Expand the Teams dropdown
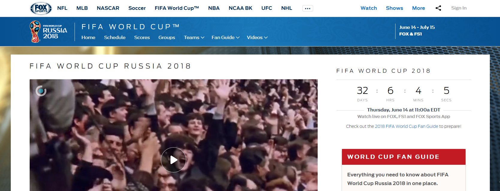This screenshot has height=191, width=500. pyautogui.click(x=194, y=37)
